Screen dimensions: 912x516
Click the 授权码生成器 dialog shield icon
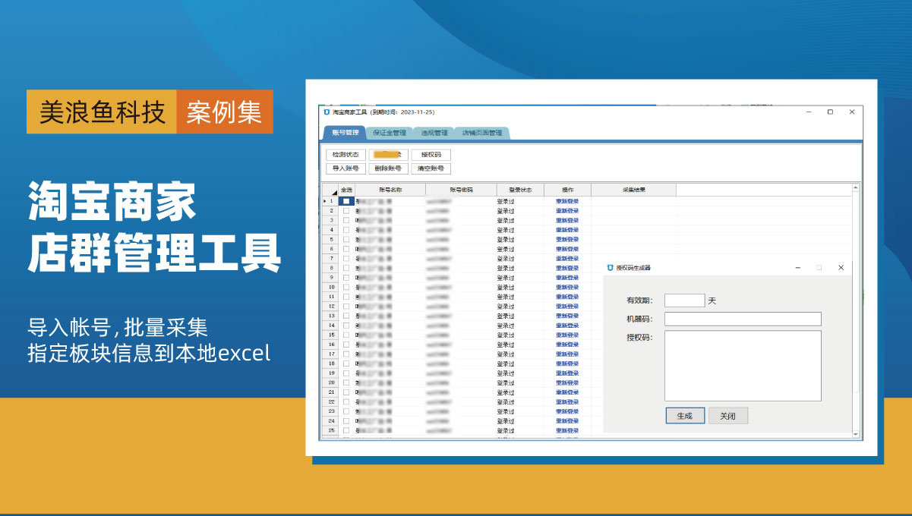[x=610, y=268]
